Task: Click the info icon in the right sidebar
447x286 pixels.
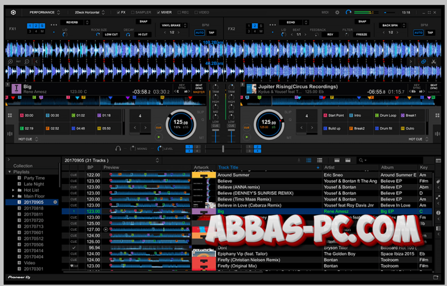Action: (x=438, y=213)
